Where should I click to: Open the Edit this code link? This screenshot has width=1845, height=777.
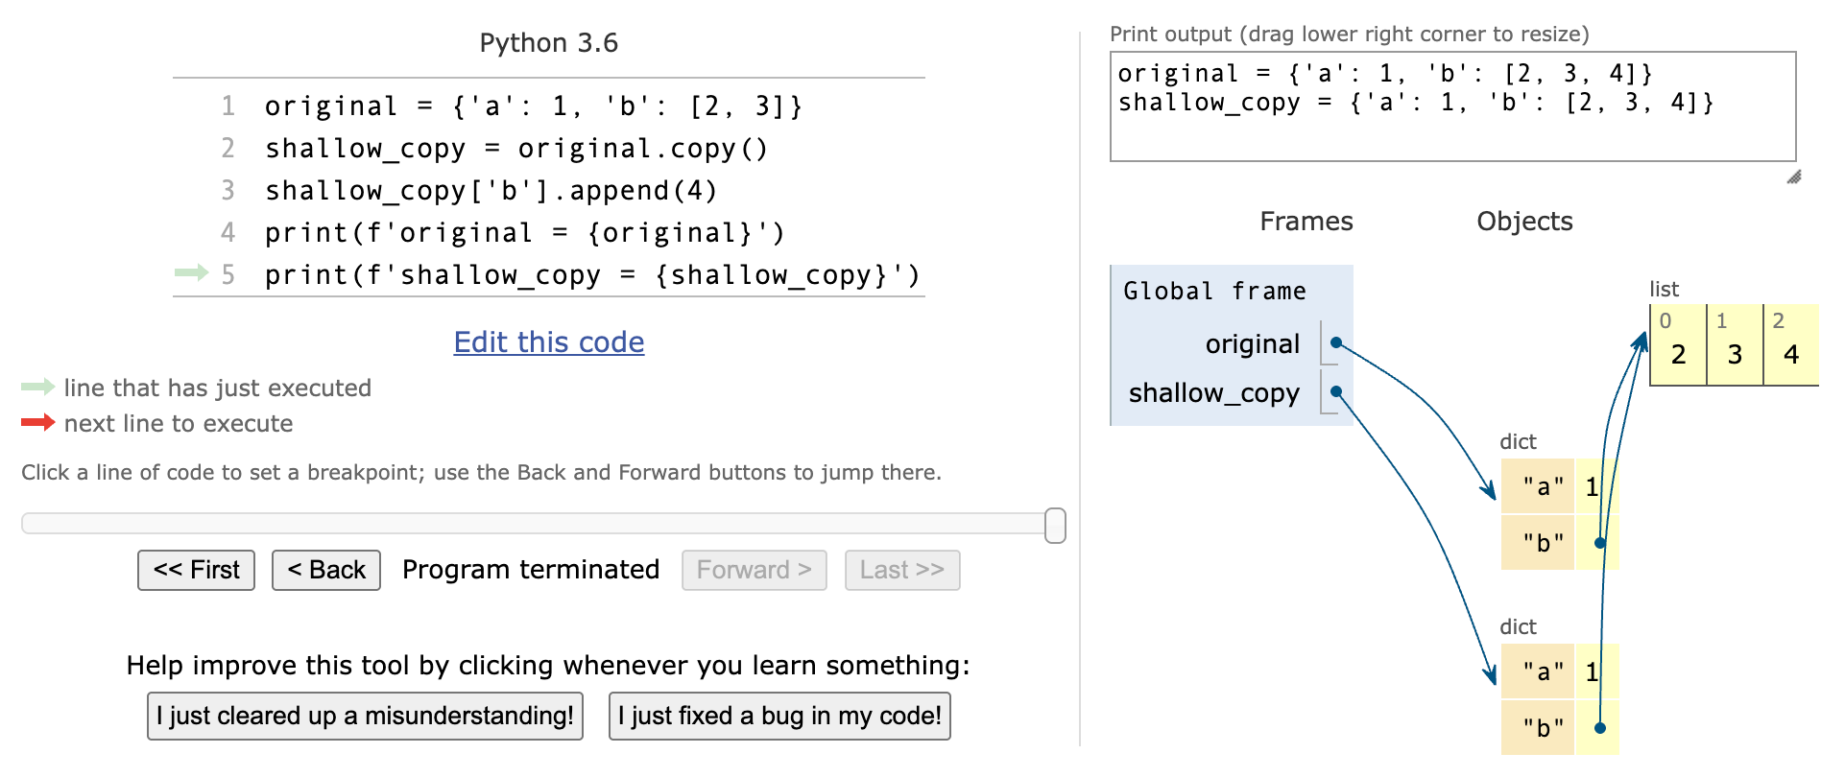pos(549,342)
